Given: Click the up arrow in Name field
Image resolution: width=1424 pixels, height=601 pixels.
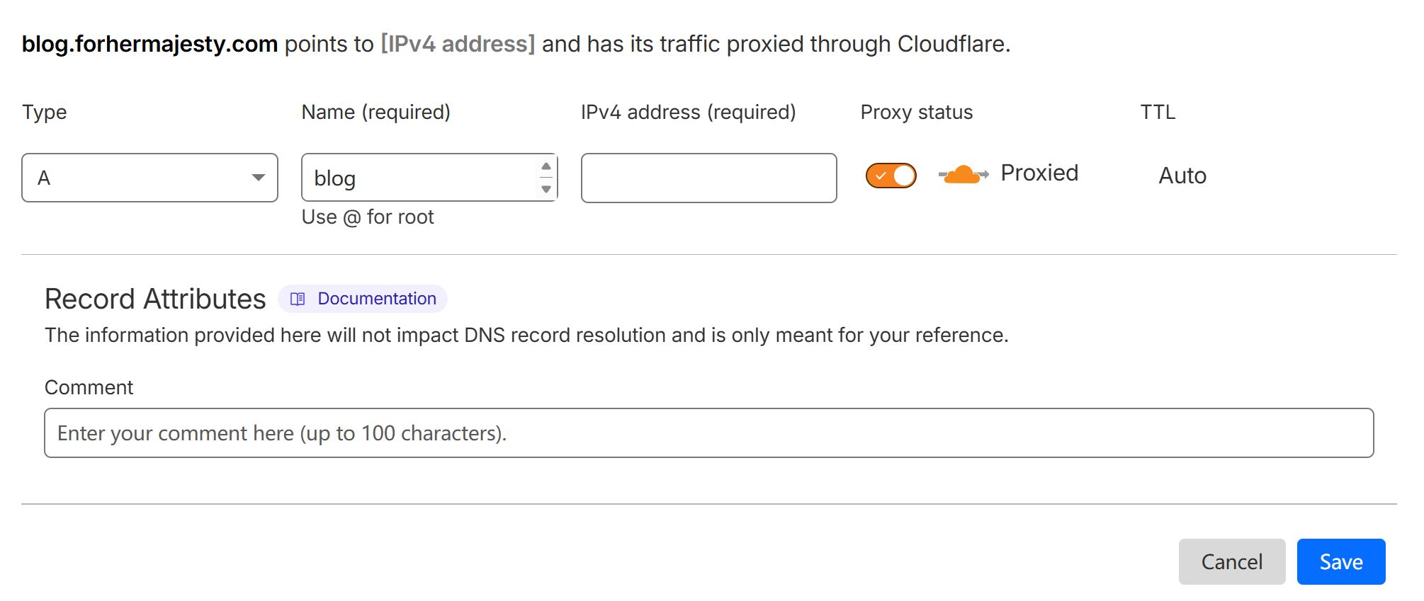Looking at the screenshot, I should point(546,166).
